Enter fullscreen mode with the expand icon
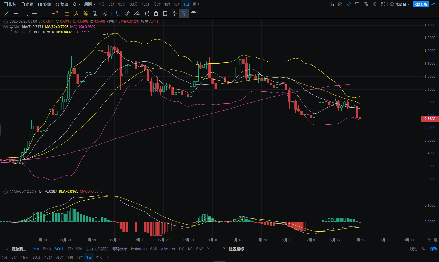Image resolution: width=439 pixels, height=262 pixels. (383, 4)
